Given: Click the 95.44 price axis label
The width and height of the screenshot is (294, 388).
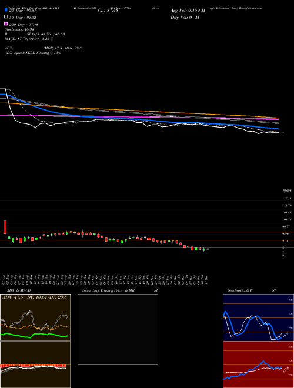Looking at the screenshot, I should 286,233.
